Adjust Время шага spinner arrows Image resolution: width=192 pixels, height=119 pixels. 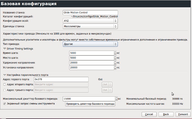click(115, 53)
